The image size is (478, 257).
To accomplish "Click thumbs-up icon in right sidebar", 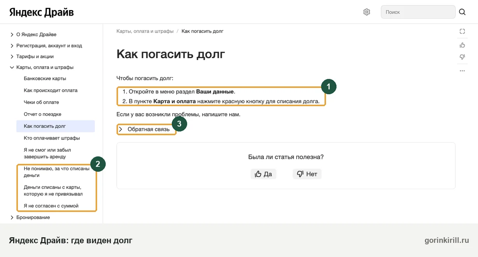I will coord(462,45).
